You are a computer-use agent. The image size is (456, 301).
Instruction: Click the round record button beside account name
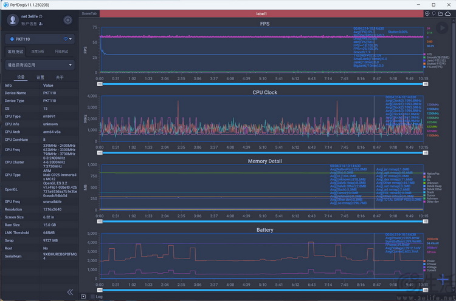(67, 21)
